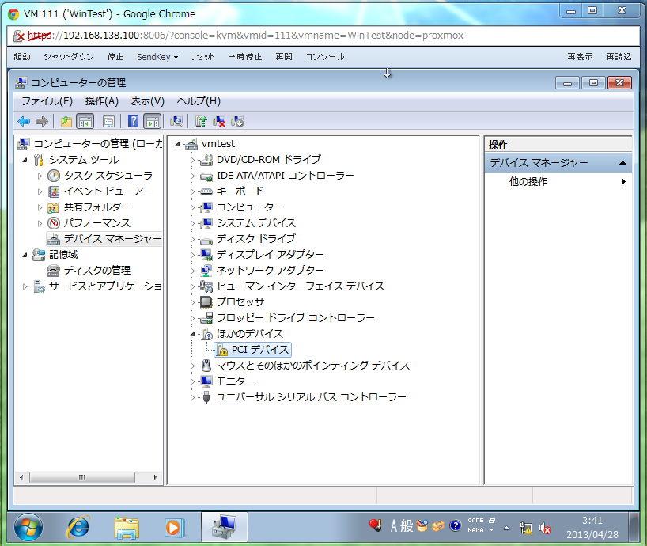Toggle the show/hide console tree toolbar button

[85, 121]
